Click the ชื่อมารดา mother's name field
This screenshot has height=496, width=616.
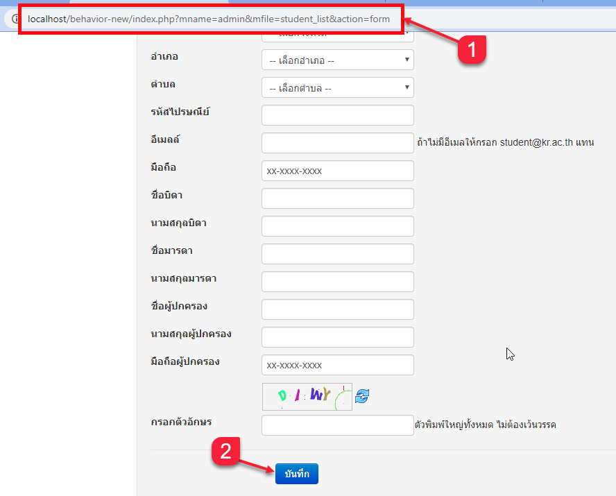point(337,254)
